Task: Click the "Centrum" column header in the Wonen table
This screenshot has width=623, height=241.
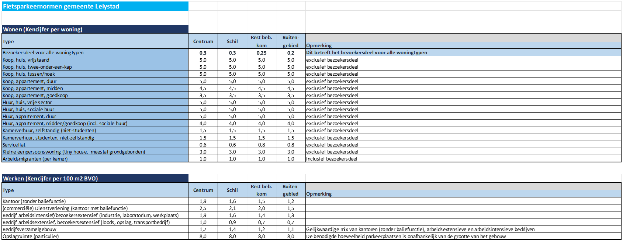Action: click(x=203, y=41)
